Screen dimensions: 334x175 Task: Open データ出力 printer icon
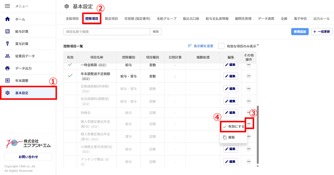[x=8, y=68]
